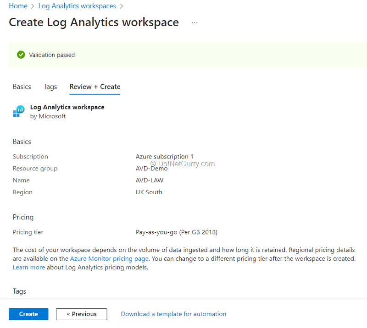Follow the Learn more pricing models link
367x328 pixels.
[29, 267]
